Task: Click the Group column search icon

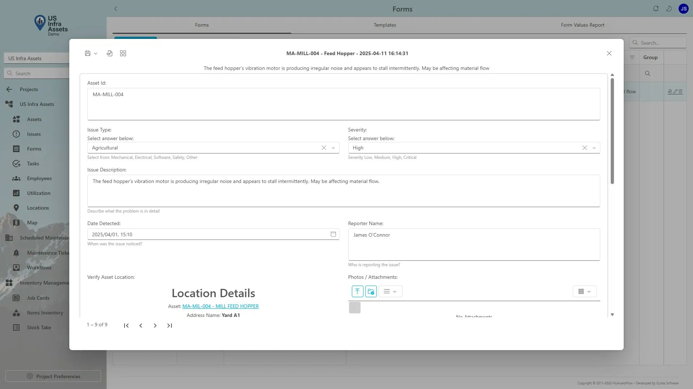Action: 648,73
